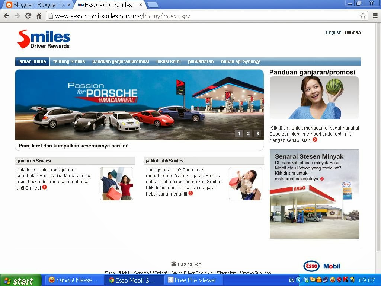
Task: Open the pendaftaran menu item
Action: (201, 61)
